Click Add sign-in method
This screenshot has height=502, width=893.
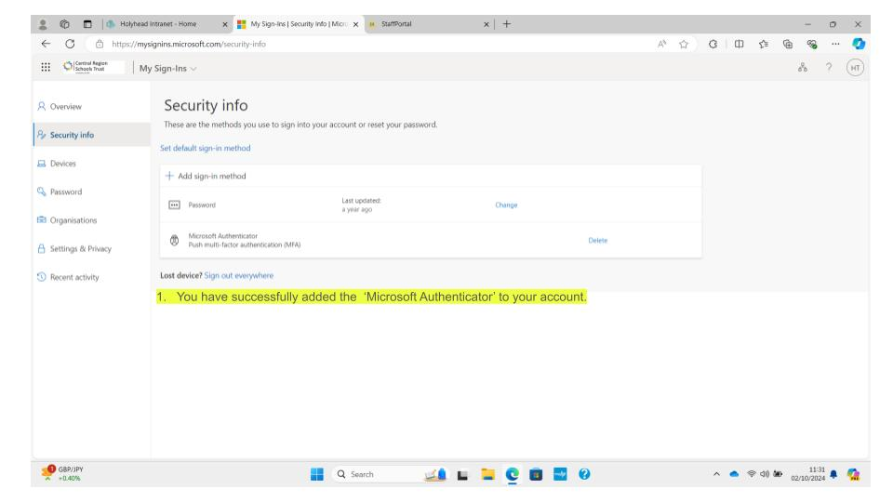coord(206,176)
